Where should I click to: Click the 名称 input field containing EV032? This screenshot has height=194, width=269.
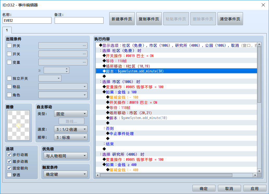tap(27, 20)
